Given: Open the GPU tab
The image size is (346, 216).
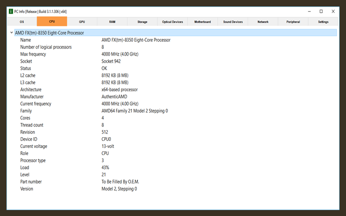Looking at the screenshot, I should 82,22.
